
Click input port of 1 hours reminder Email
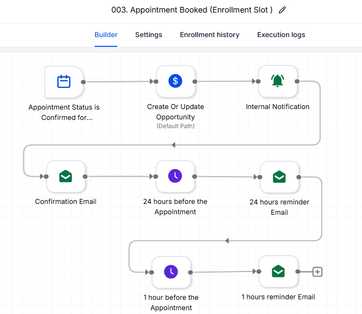[259, 271]
